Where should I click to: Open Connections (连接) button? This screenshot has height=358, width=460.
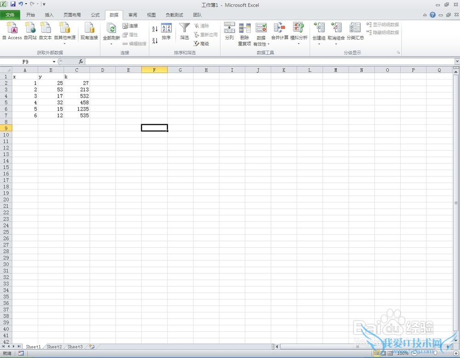130,26
